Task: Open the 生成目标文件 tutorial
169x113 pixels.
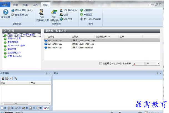Action: tap(14, 53)
